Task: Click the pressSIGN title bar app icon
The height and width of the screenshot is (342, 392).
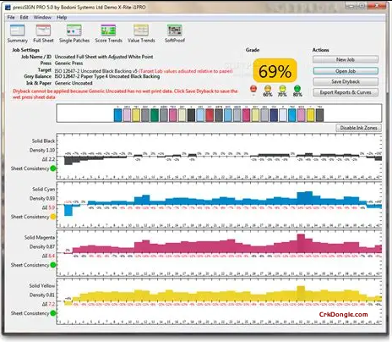Action: (8, 8)
